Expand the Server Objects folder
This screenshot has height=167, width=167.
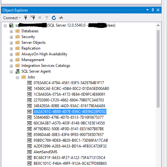pos(11,43)
